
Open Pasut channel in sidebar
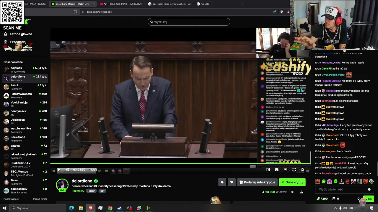point(25,87)
